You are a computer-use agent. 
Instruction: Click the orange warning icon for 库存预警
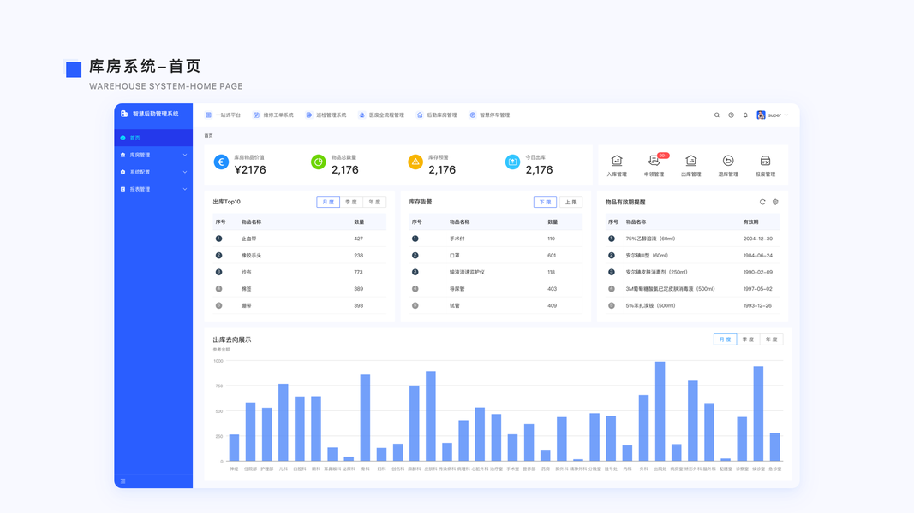coord(415,162)
